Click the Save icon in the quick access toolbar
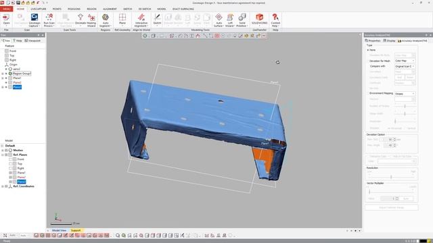 pyautogui.click(x=18, y=3)
